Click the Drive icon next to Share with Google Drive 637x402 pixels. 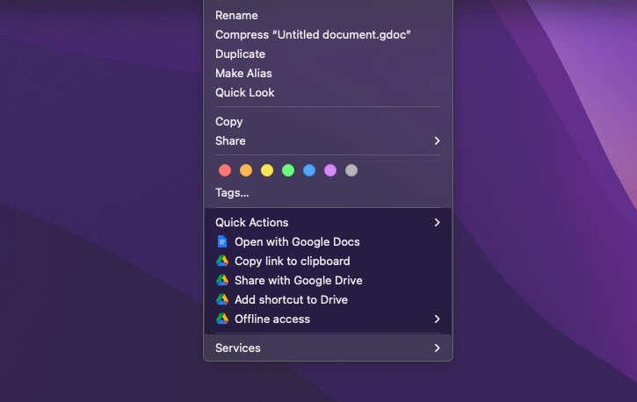coord(222,280)
